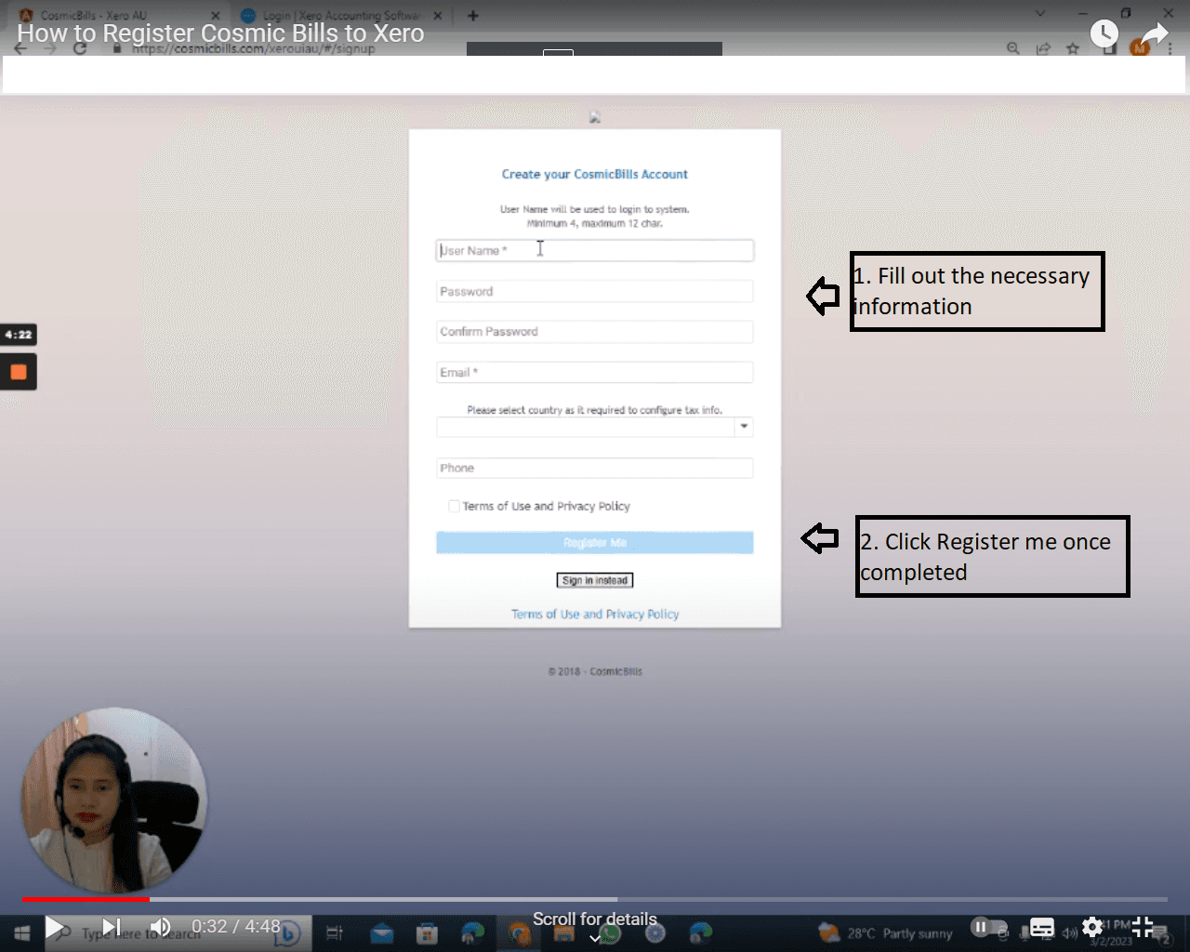Open the Mail app on the taskbar
Screen dimensions: 1190x952
coord(381,933)
